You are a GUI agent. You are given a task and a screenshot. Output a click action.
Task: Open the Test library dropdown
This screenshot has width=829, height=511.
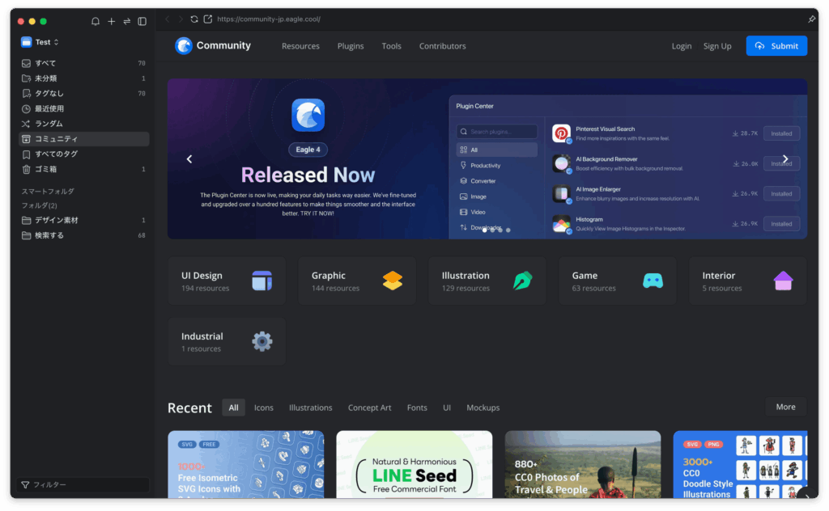[40, 42]
